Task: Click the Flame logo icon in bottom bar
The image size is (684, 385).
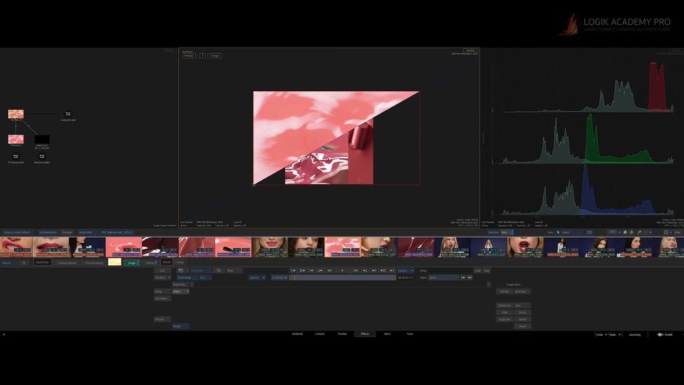Action: 660,335
